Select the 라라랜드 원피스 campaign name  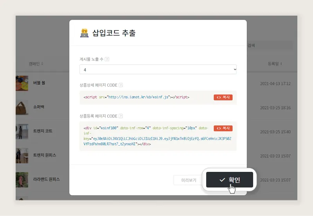tap(47, 179)
